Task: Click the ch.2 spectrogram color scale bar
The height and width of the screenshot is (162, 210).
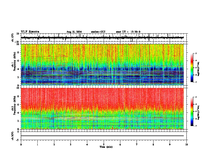Action: (x=192, y=111)
